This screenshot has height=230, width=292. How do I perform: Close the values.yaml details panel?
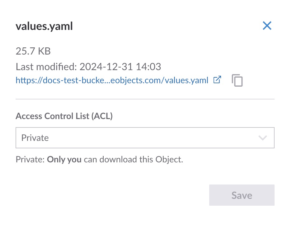click(267, 26)
